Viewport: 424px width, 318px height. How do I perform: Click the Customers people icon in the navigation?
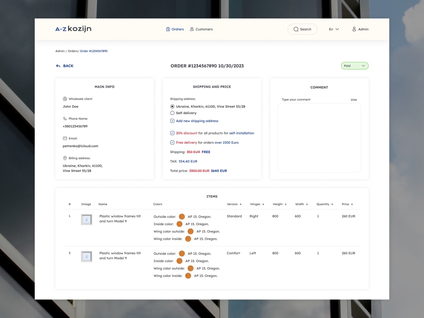point(192,29)
